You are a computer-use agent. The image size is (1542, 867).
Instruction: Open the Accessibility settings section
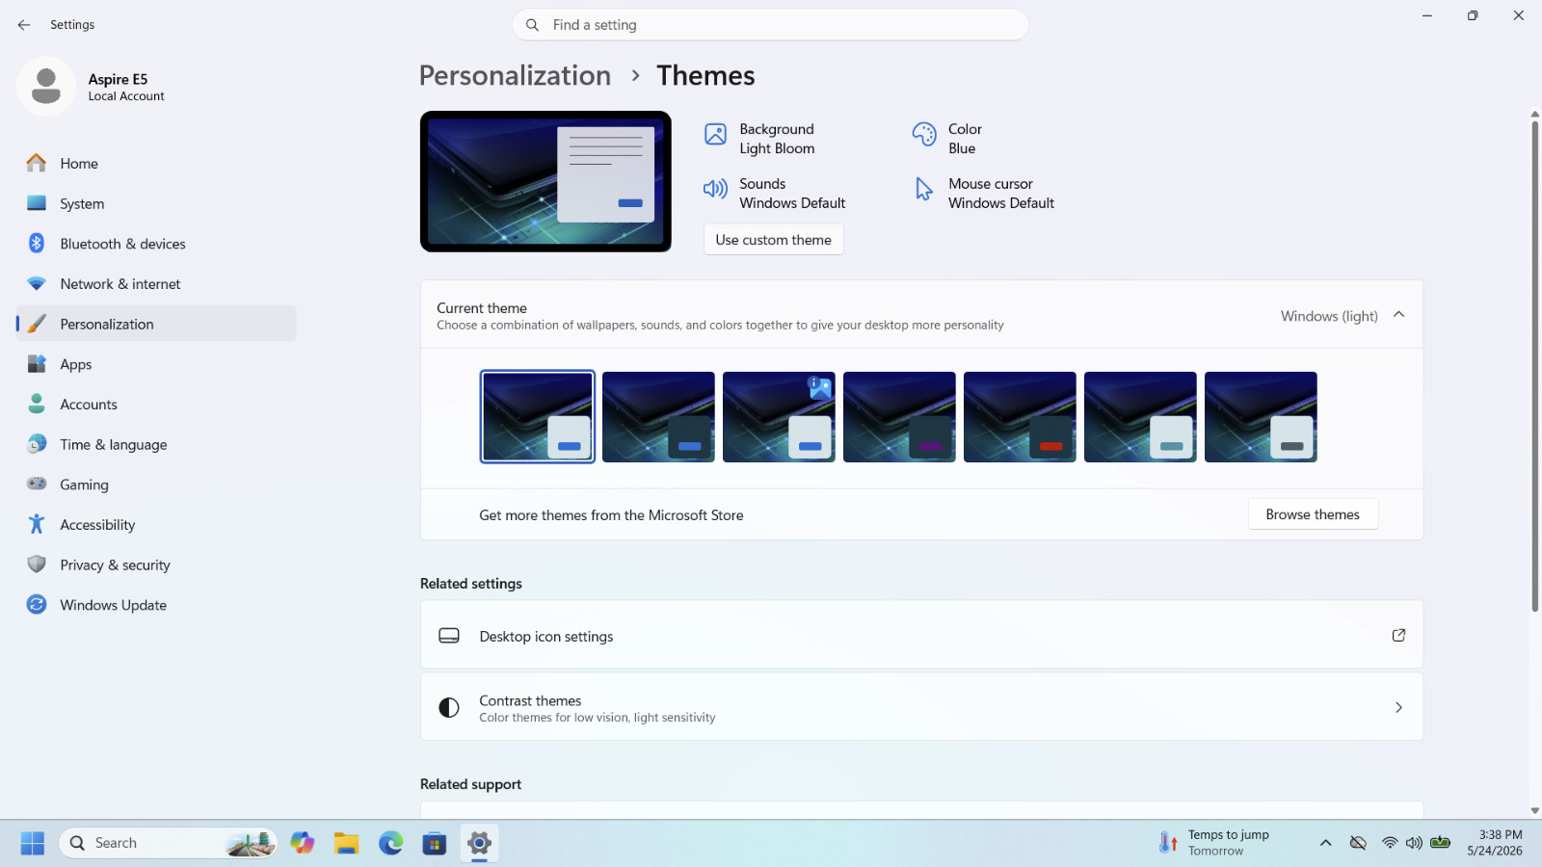coord(156,525)
